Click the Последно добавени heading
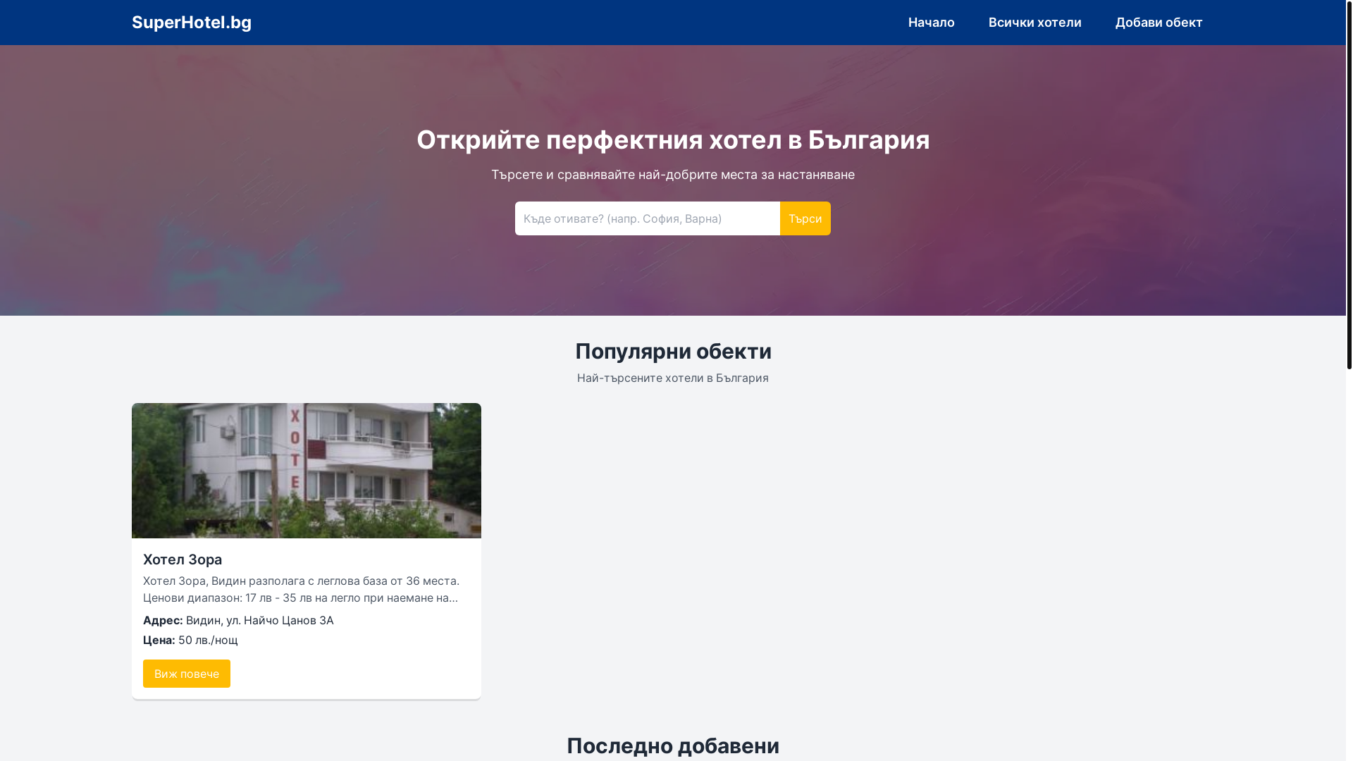 tap(673, 745)
